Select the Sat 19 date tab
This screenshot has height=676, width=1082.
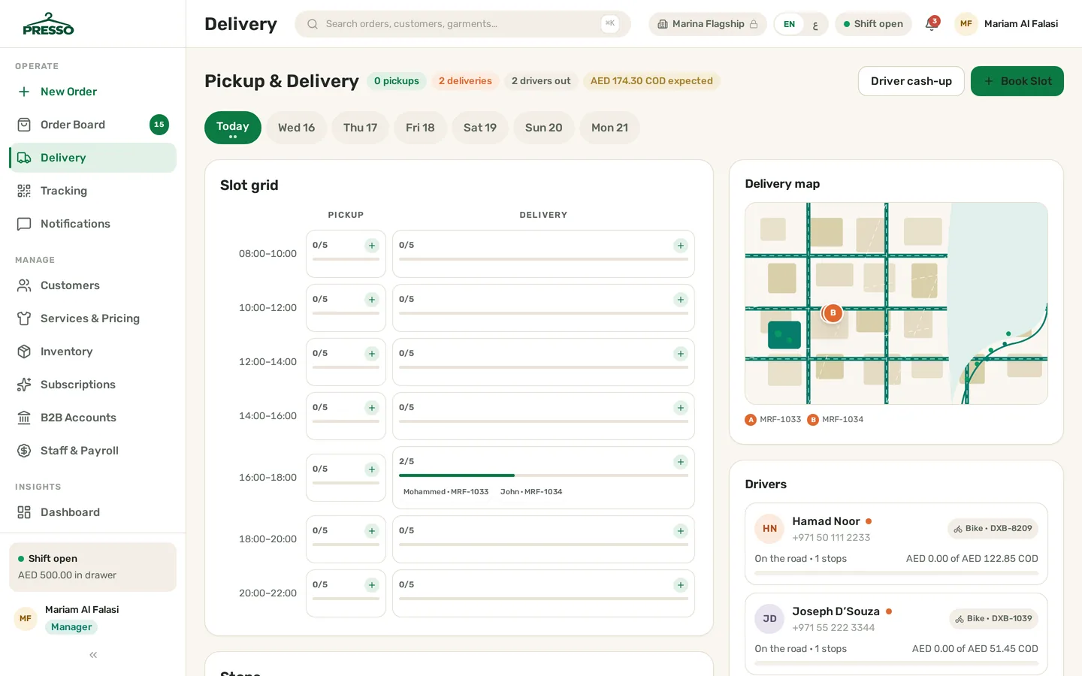(480, 128)
